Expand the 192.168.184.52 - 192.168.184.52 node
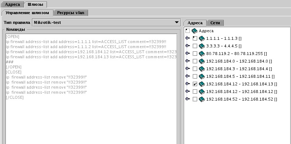The width and height of the screenshot is (291, 144). click(188, 99)
